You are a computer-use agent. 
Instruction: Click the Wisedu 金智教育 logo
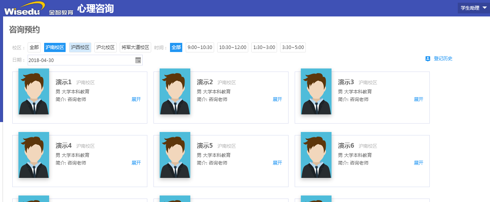tap(38, 8)
